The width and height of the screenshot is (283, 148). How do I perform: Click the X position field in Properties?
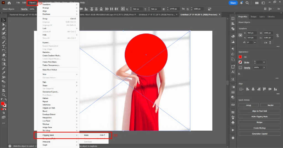(252, 33)
